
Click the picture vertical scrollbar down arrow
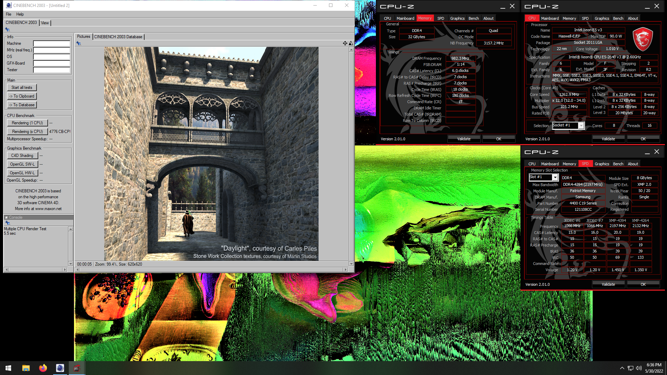click(351, 264)
